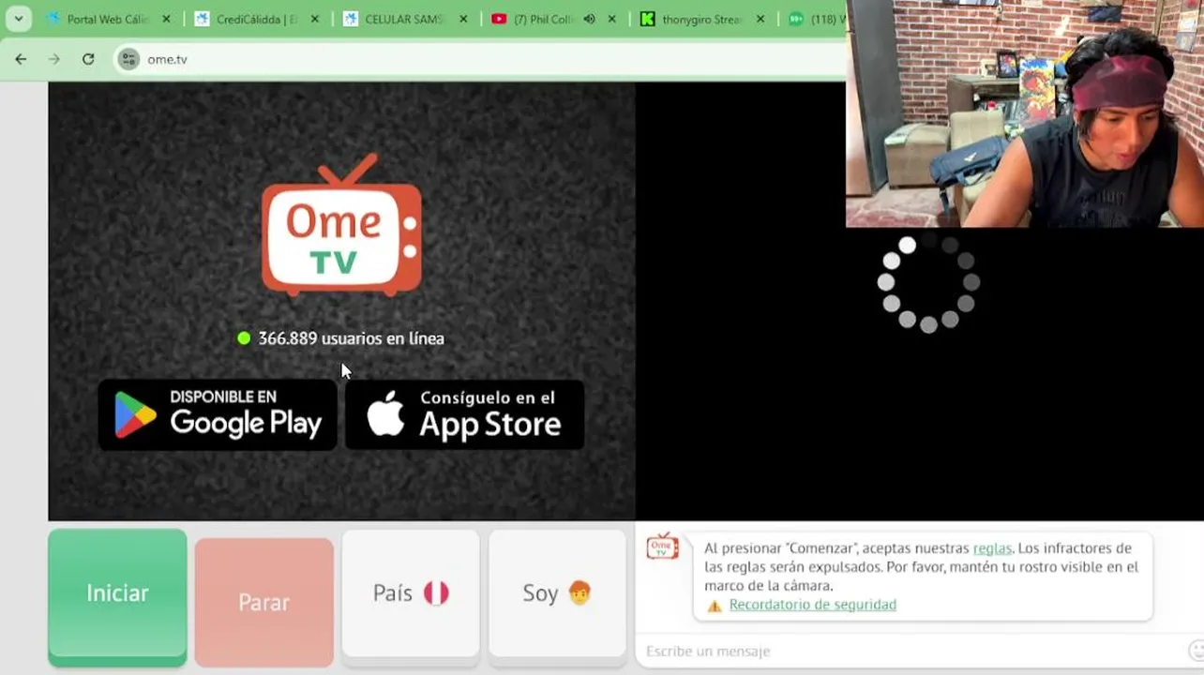Click the webcam overlay video
This screenshot has width=1204, height=675.
pos(1025,113)
